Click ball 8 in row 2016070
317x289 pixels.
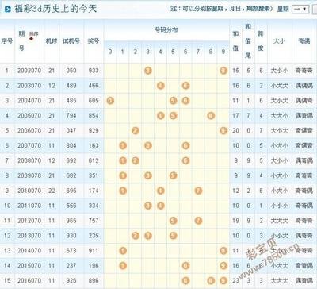(x=211, y=280)
